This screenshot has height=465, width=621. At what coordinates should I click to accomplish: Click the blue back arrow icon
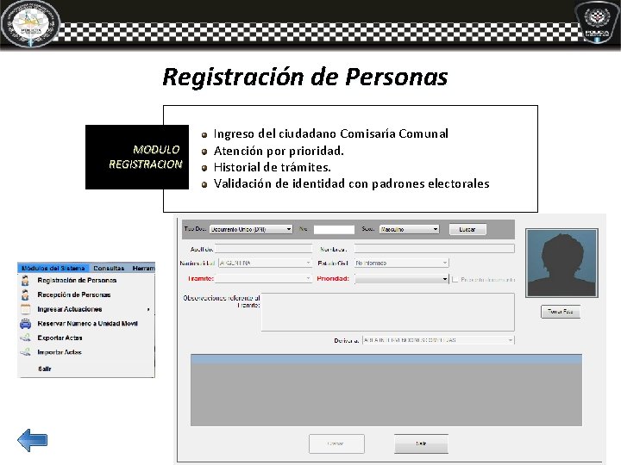(33, 440)
